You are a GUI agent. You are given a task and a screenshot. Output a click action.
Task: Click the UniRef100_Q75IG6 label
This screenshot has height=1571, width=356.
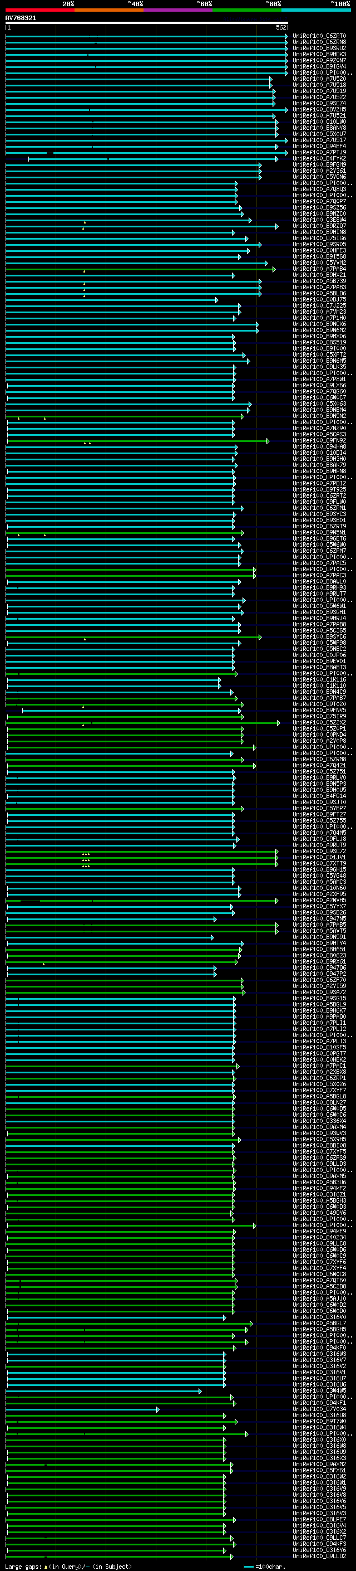tap(319, 238)
